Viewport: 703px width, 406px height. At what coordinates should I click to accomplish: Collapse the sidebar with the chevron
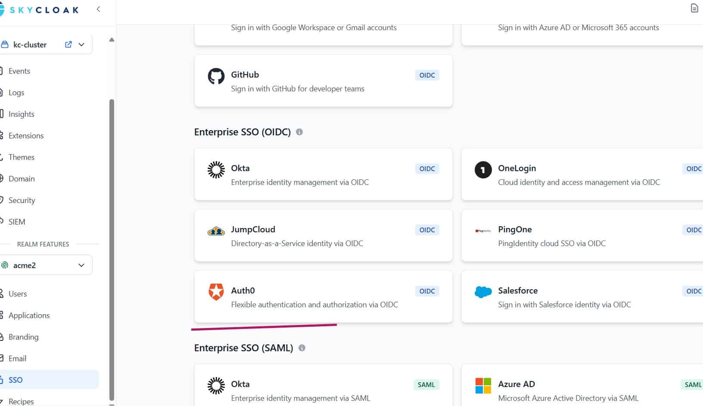98,9
